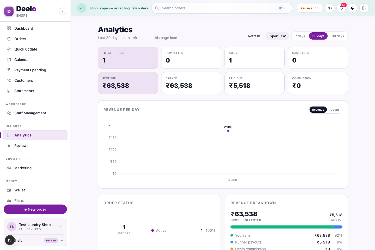Image resolution: width=375 pixels, height=250 pixels.
Task: Click the green You earn legend dot
Action: click(x=232, y=235)
